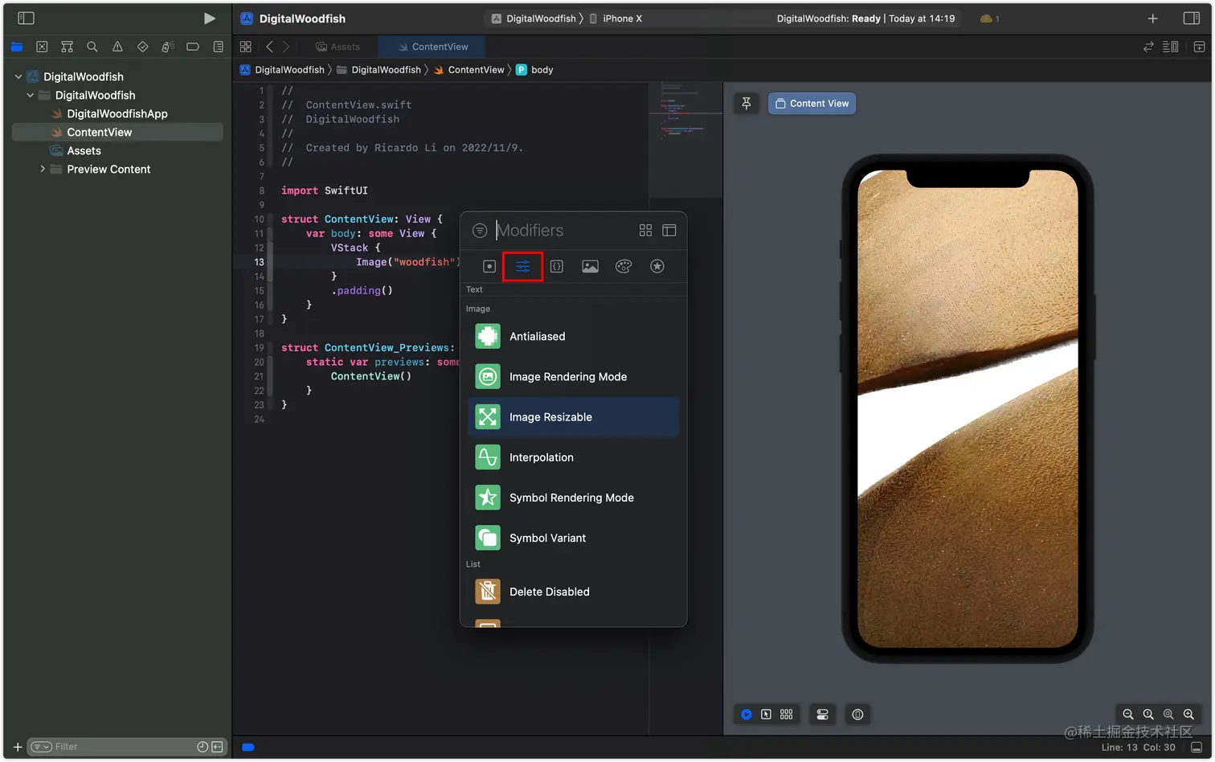Open the Symbols library star tab
The height and width of the screenshot is (762, 1215).
[x=657, y=266]
